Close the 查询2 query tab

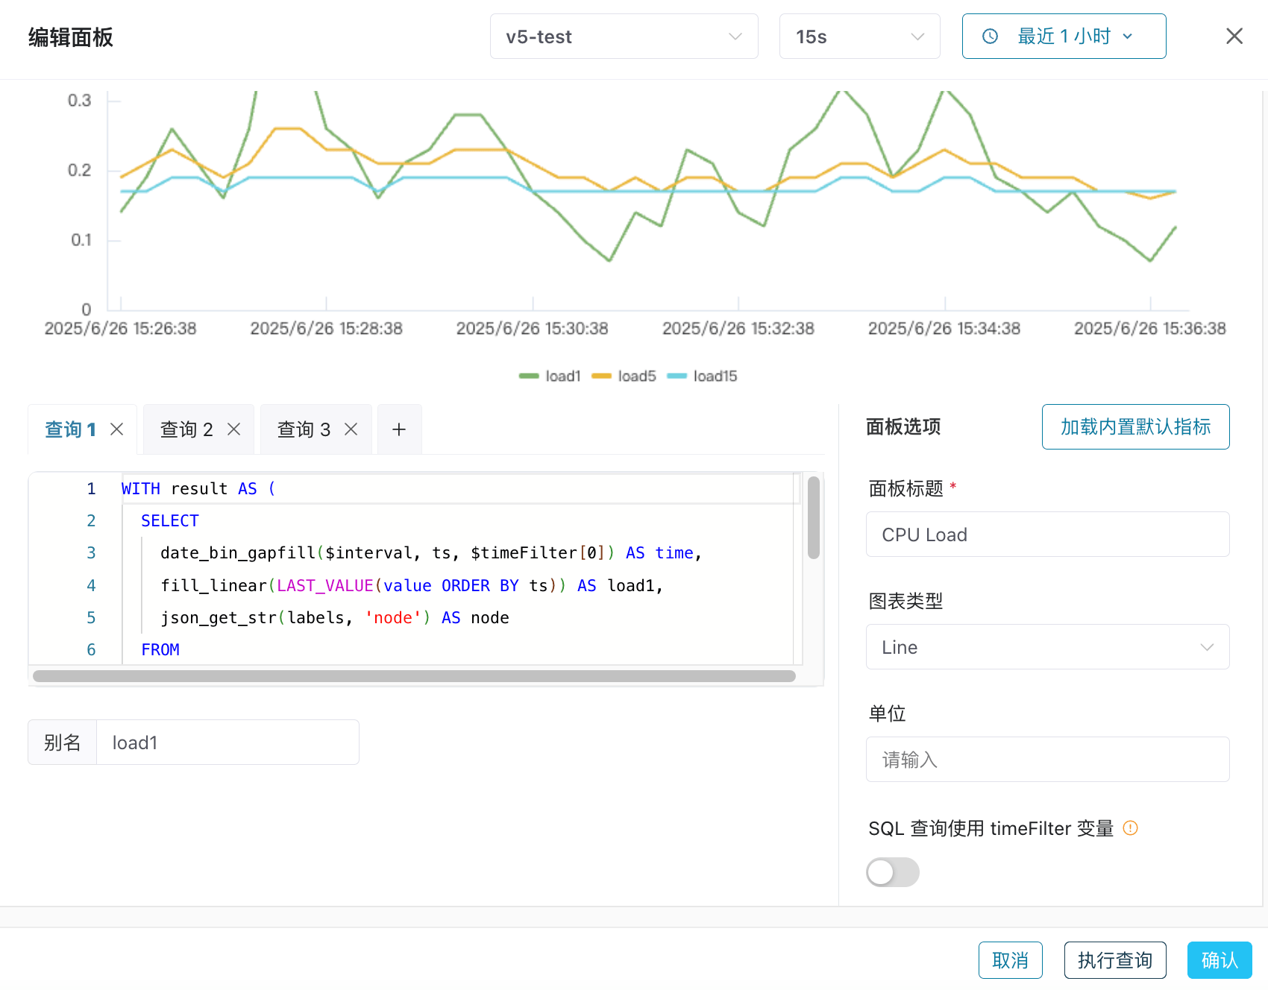tap(233, 429)
